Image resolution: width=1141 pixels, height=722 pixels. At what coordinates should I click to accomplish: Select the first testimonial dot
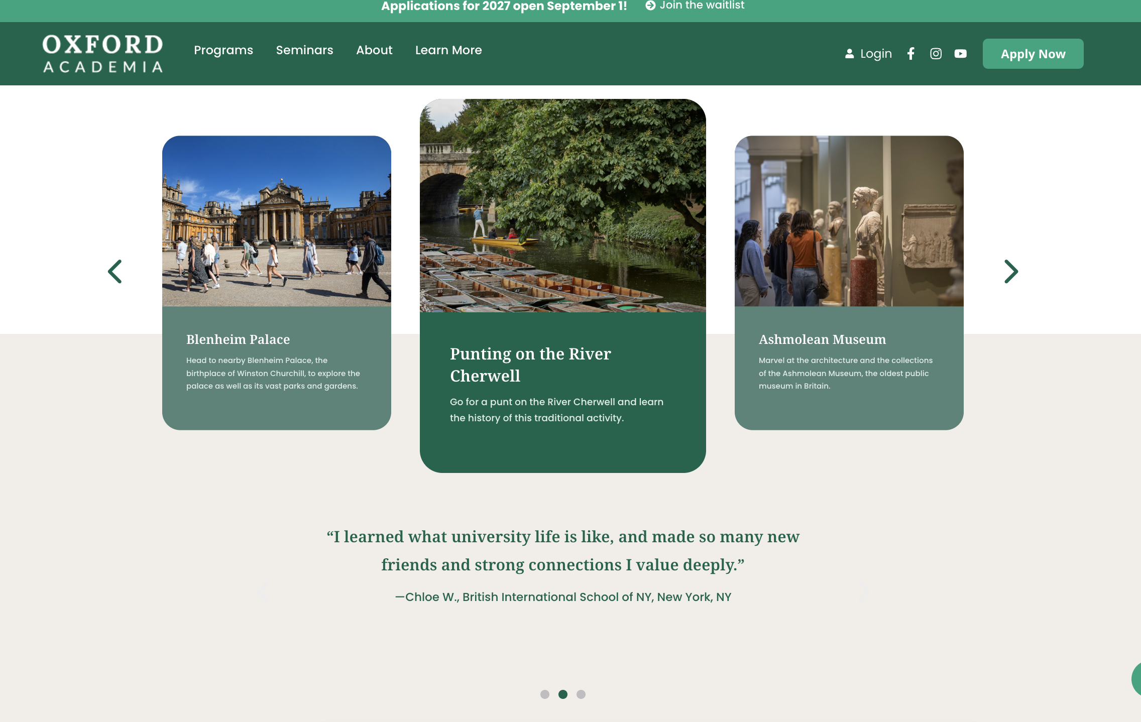pyautogui.click(x=545, y=694)
